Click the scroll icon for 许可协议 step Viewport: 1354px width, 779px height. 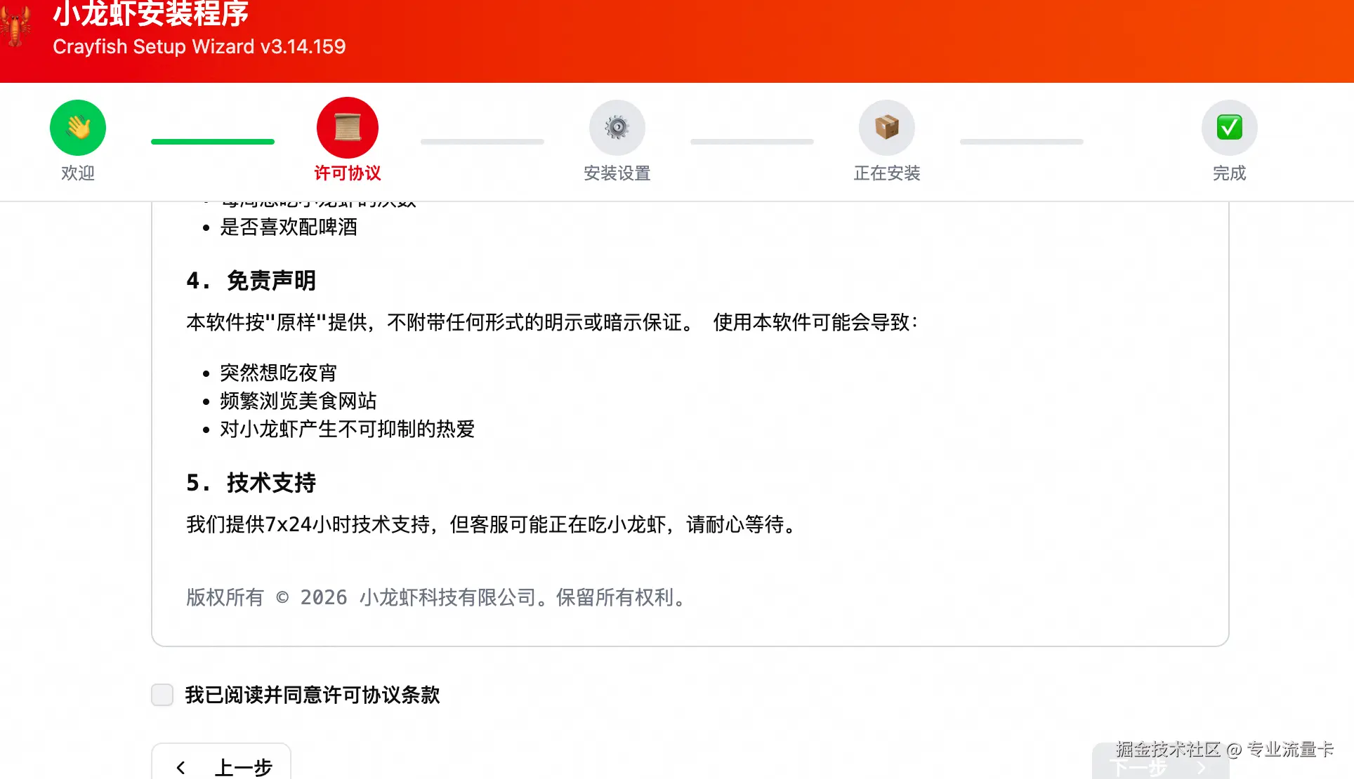click(347, 127)
